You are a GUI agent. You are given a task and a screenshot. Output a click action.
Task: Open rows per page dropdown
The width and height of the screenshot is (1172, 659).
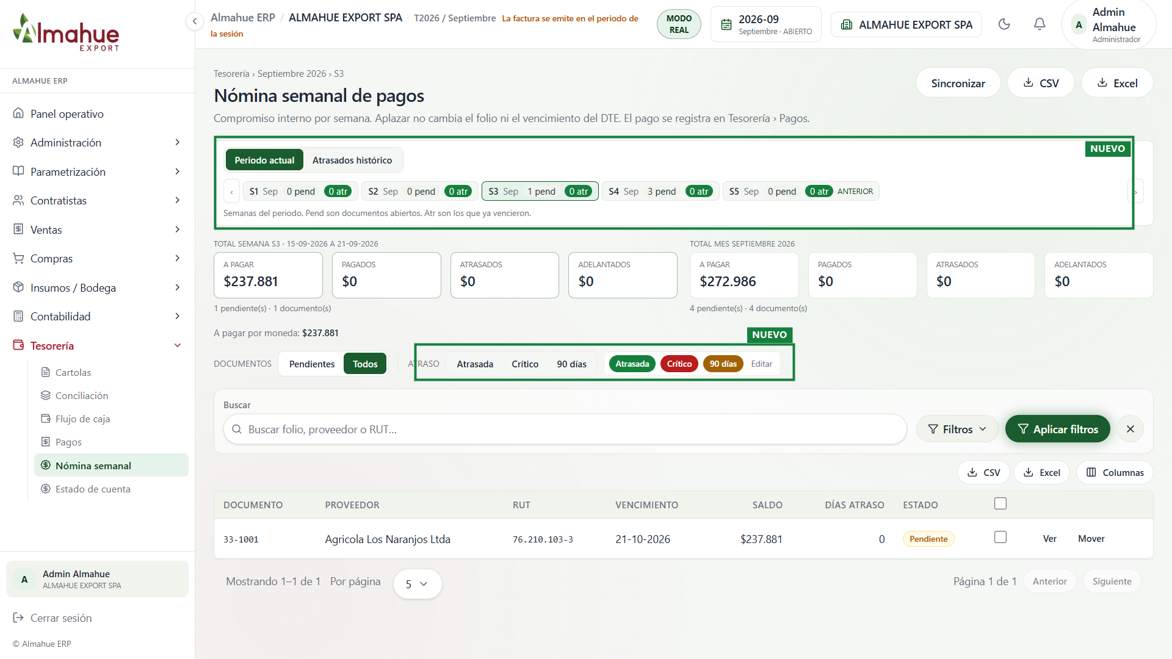418,584
